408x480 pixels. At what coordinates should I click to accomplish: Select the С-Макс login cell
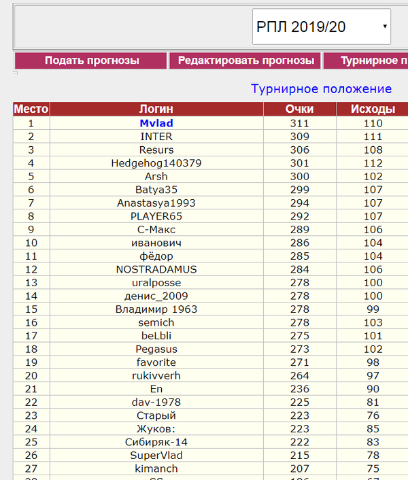156,229
